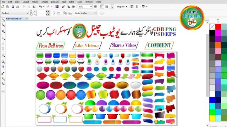Open a file with folder icon
227x127 pixels.
click(x=8, y=7)
